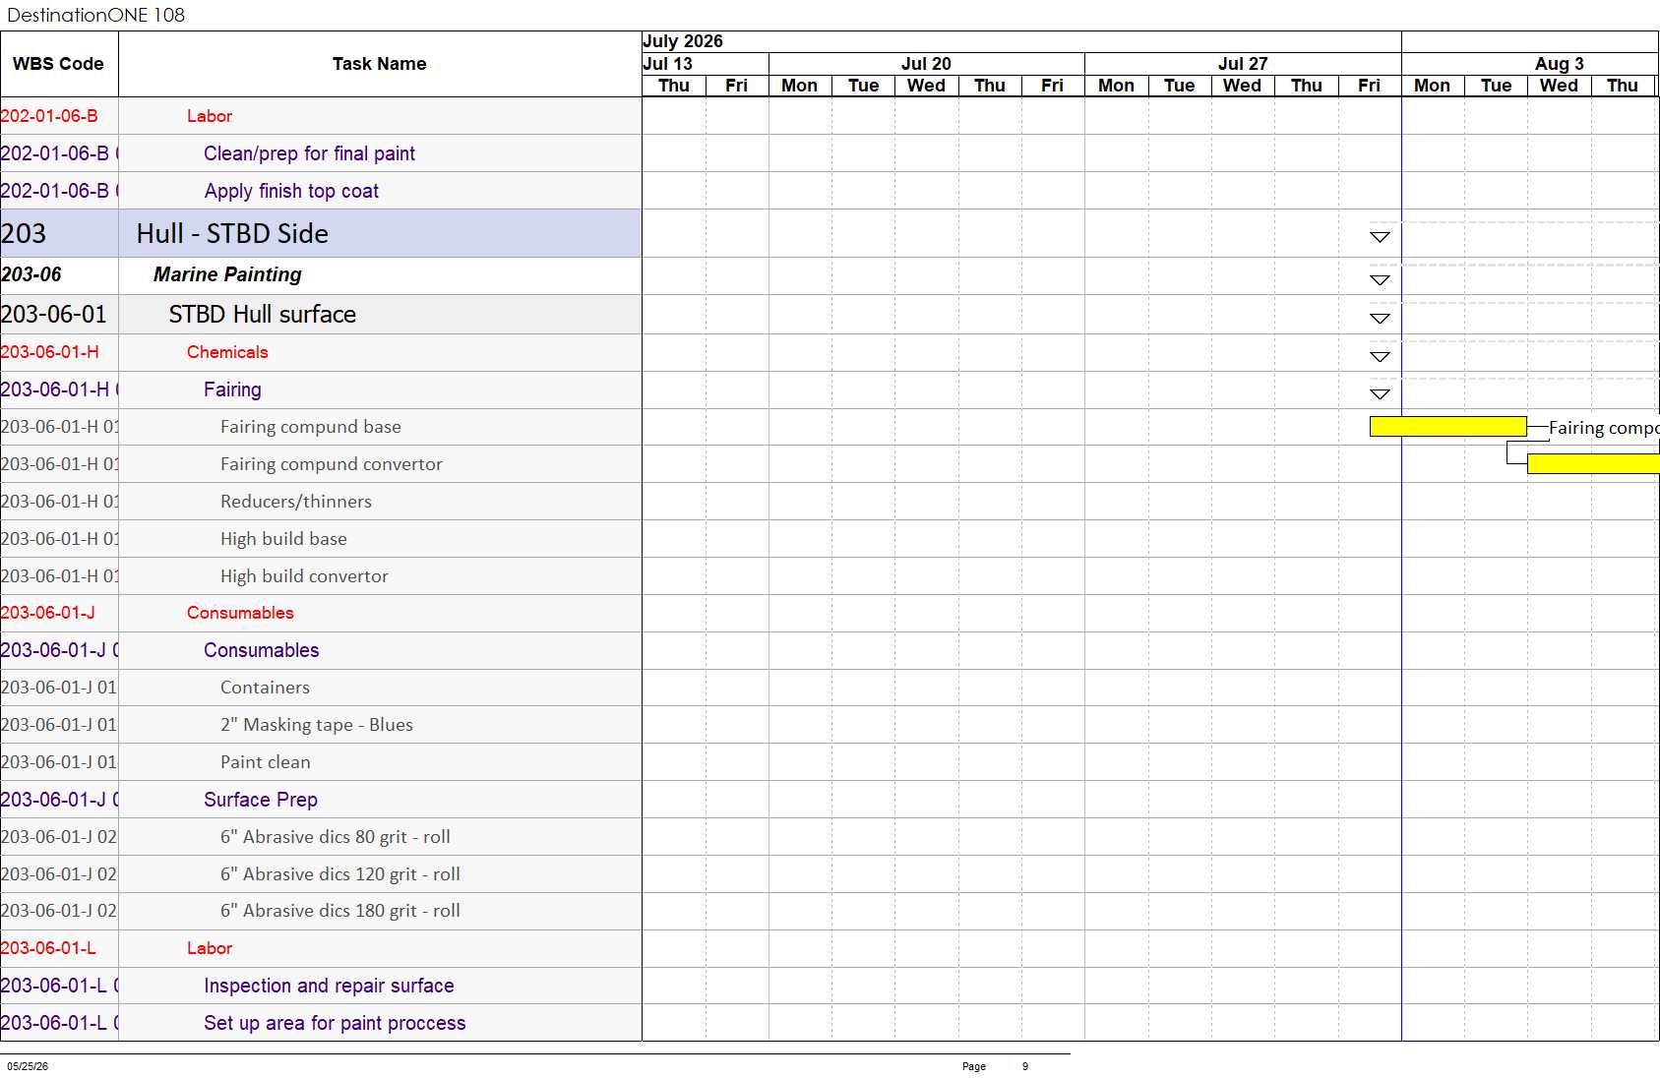Click the Jul 20 week header
The width and height of the screenshot is (1660, 1079).
[x=926, y=64]
